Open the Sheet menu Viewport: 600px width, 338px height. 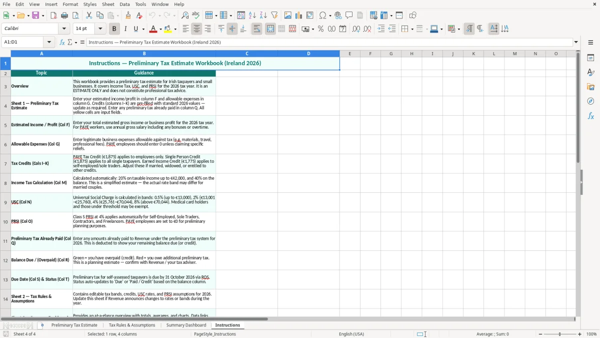(x=108, y=4)
